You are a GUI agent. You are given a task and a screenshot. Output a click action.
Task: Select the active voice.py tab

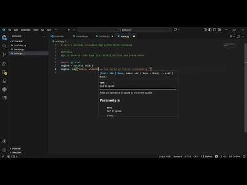125,36
